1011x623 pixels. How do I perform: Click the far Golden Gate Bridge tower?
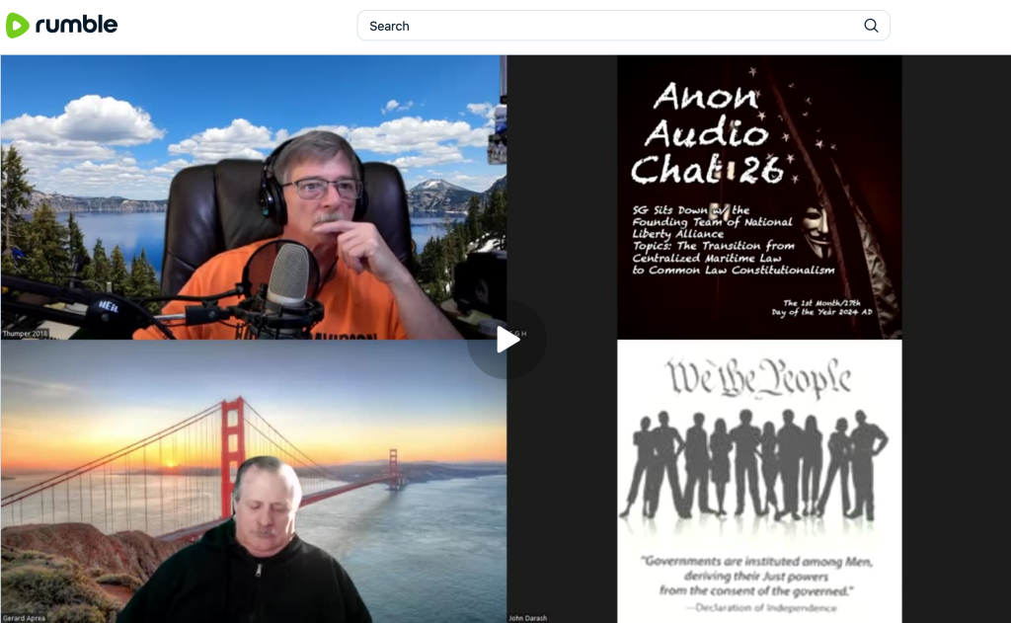click(x=395, y=467)
